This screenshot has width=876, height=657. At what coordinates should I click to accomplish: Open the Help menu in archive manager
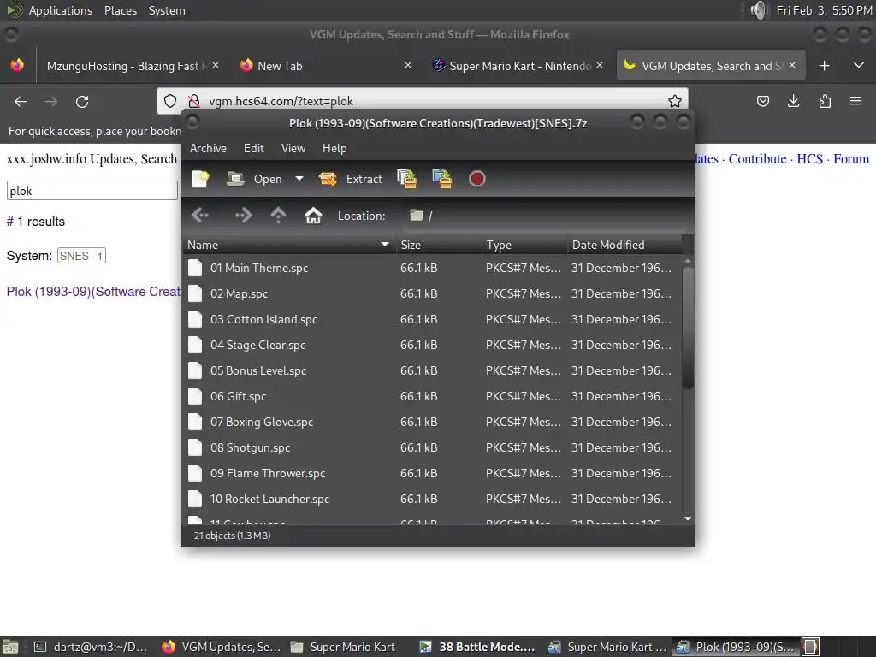(334, 148)
